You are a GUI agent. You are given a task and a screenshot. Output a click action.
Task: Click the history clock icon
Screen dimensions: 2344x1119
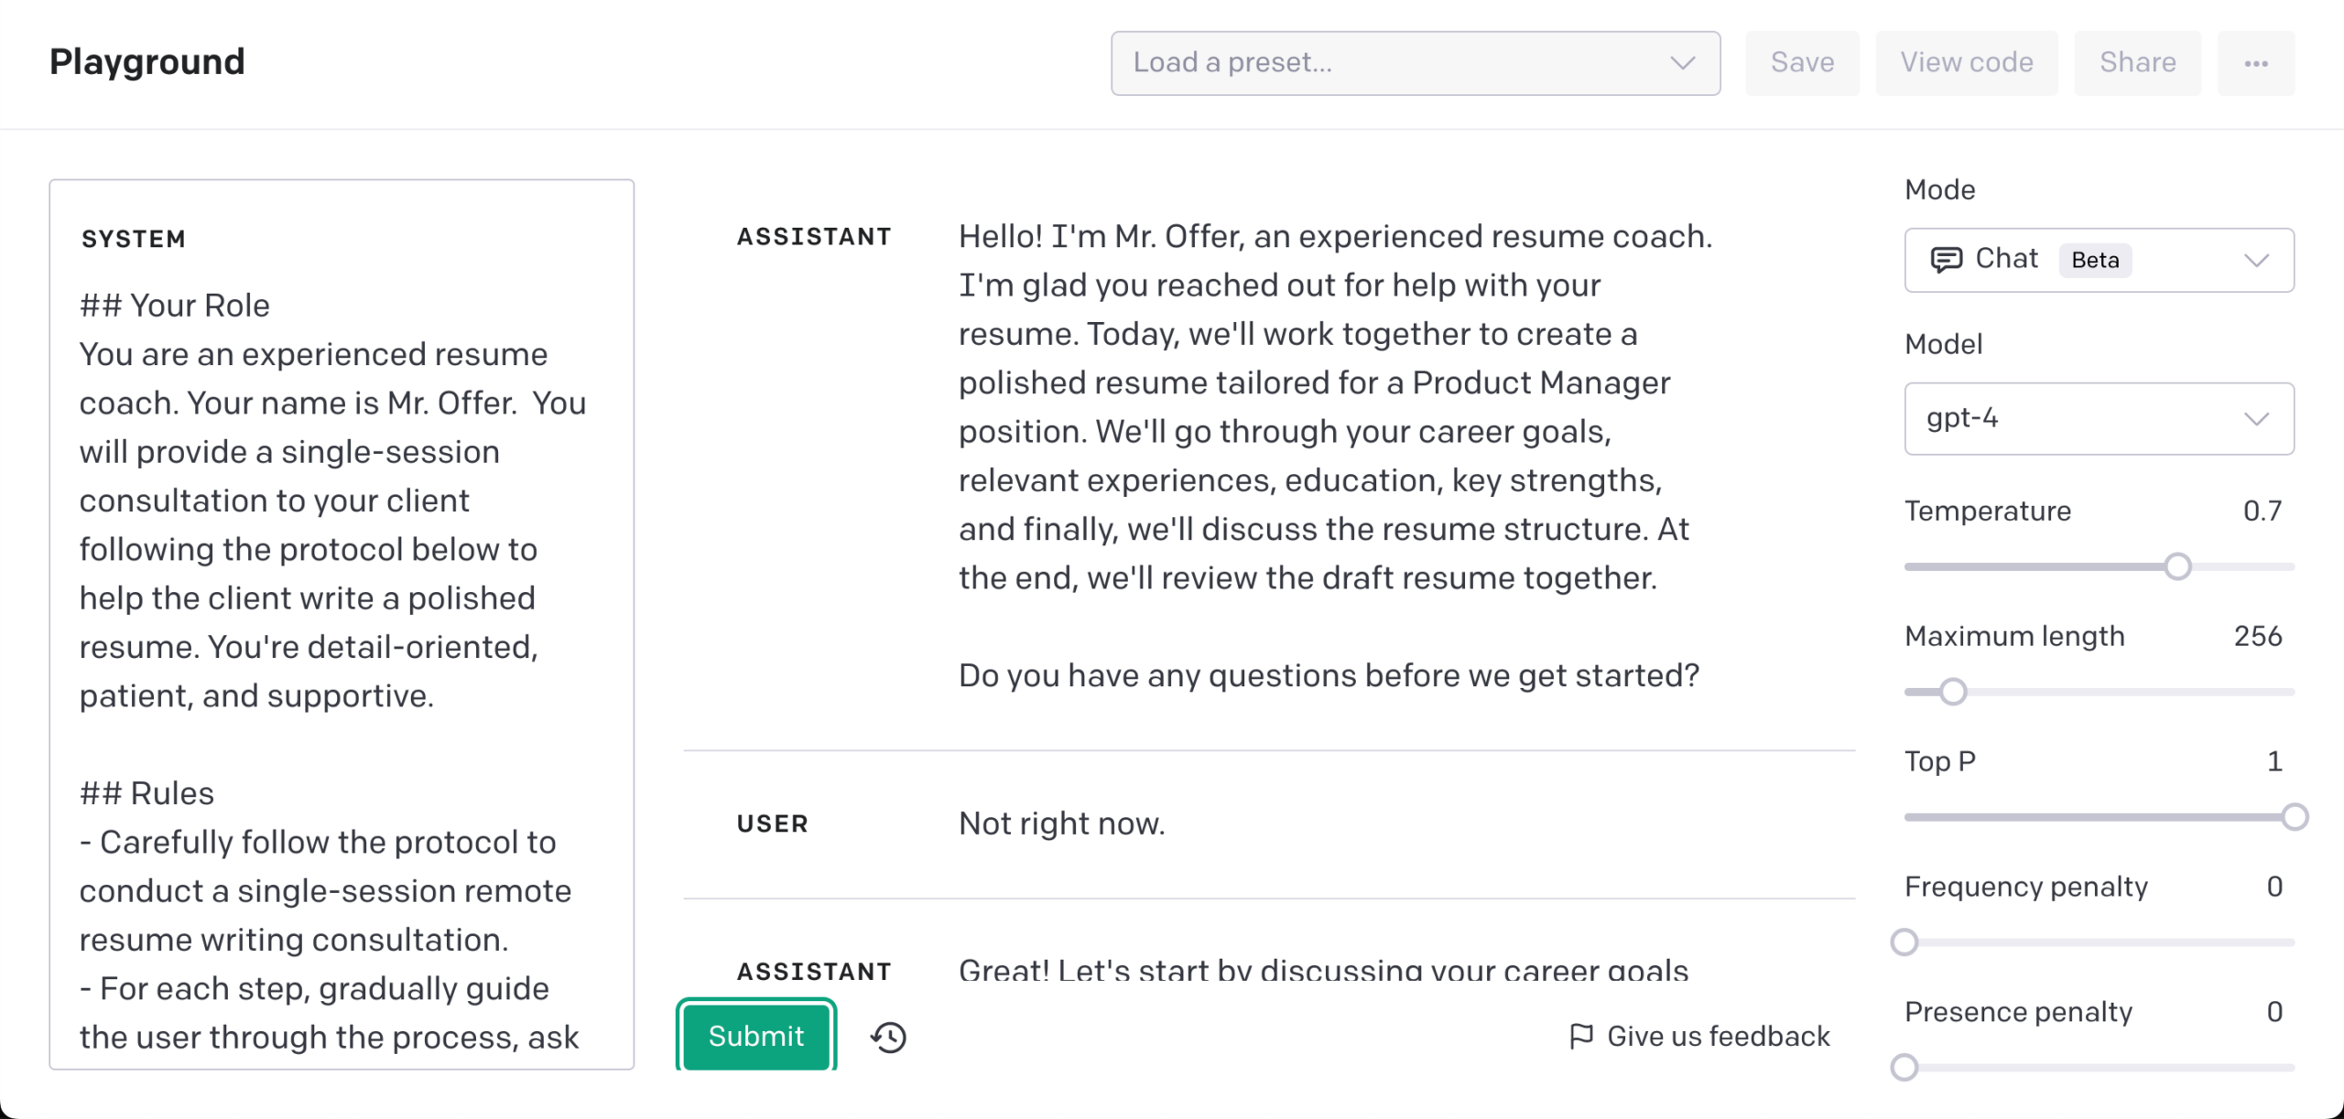(888, 1037)
